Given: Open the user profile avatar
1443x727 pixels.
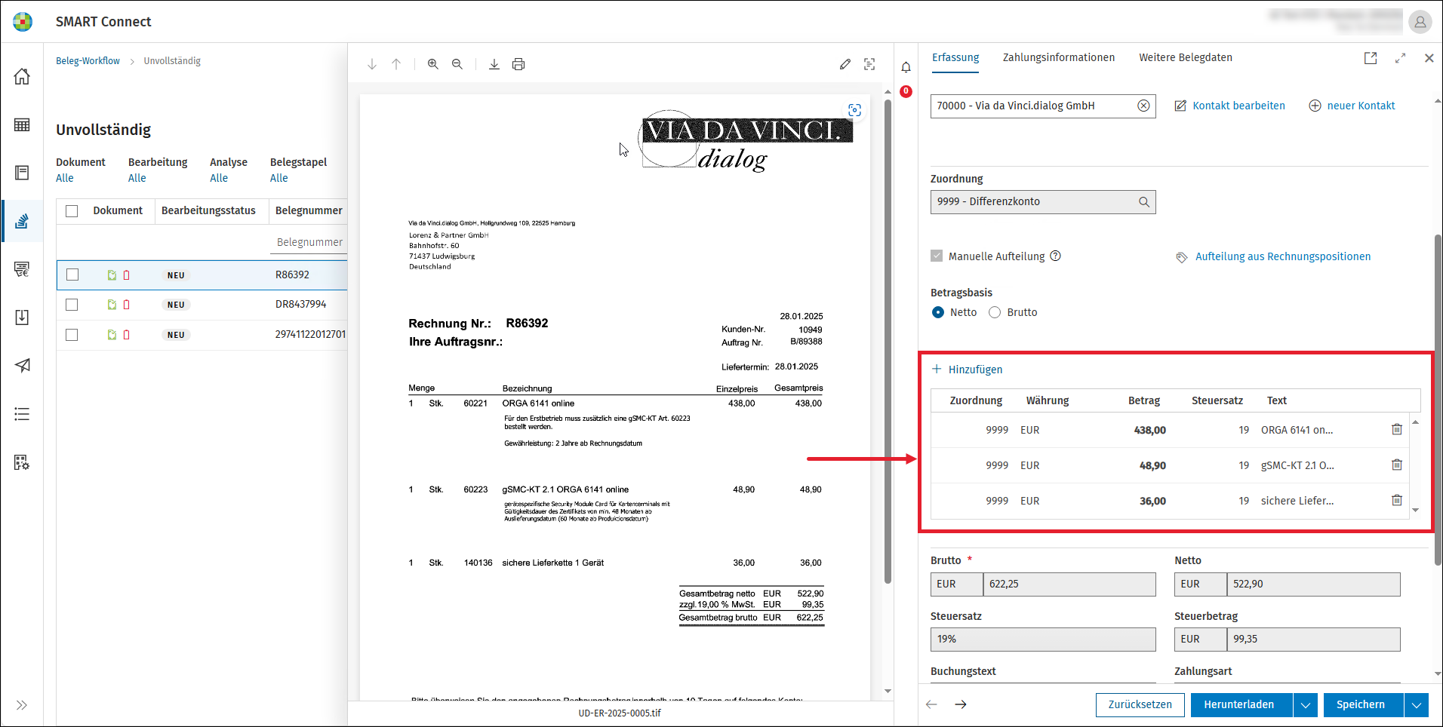Looking at the screenshot, I should point(1420,22).
